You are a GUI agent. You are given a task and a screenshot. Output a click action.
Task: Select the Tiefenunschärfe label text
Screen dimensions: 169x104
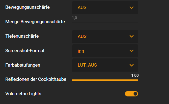point(22,36)
